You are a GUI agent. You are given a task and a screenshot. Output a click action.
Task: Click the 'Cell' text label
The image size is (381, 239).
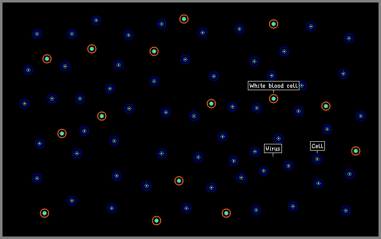(317, 146)
